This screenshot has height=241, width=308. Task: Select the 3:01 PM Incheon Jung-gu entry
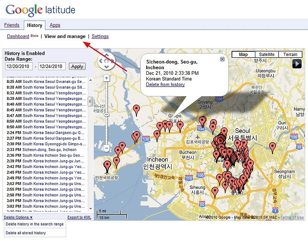46,200
